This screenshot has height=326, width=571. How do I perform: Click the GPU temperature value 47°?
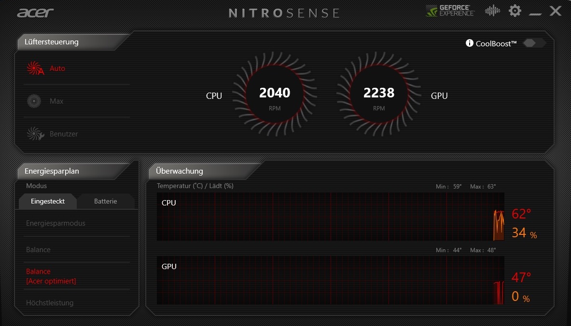point(521,278)
